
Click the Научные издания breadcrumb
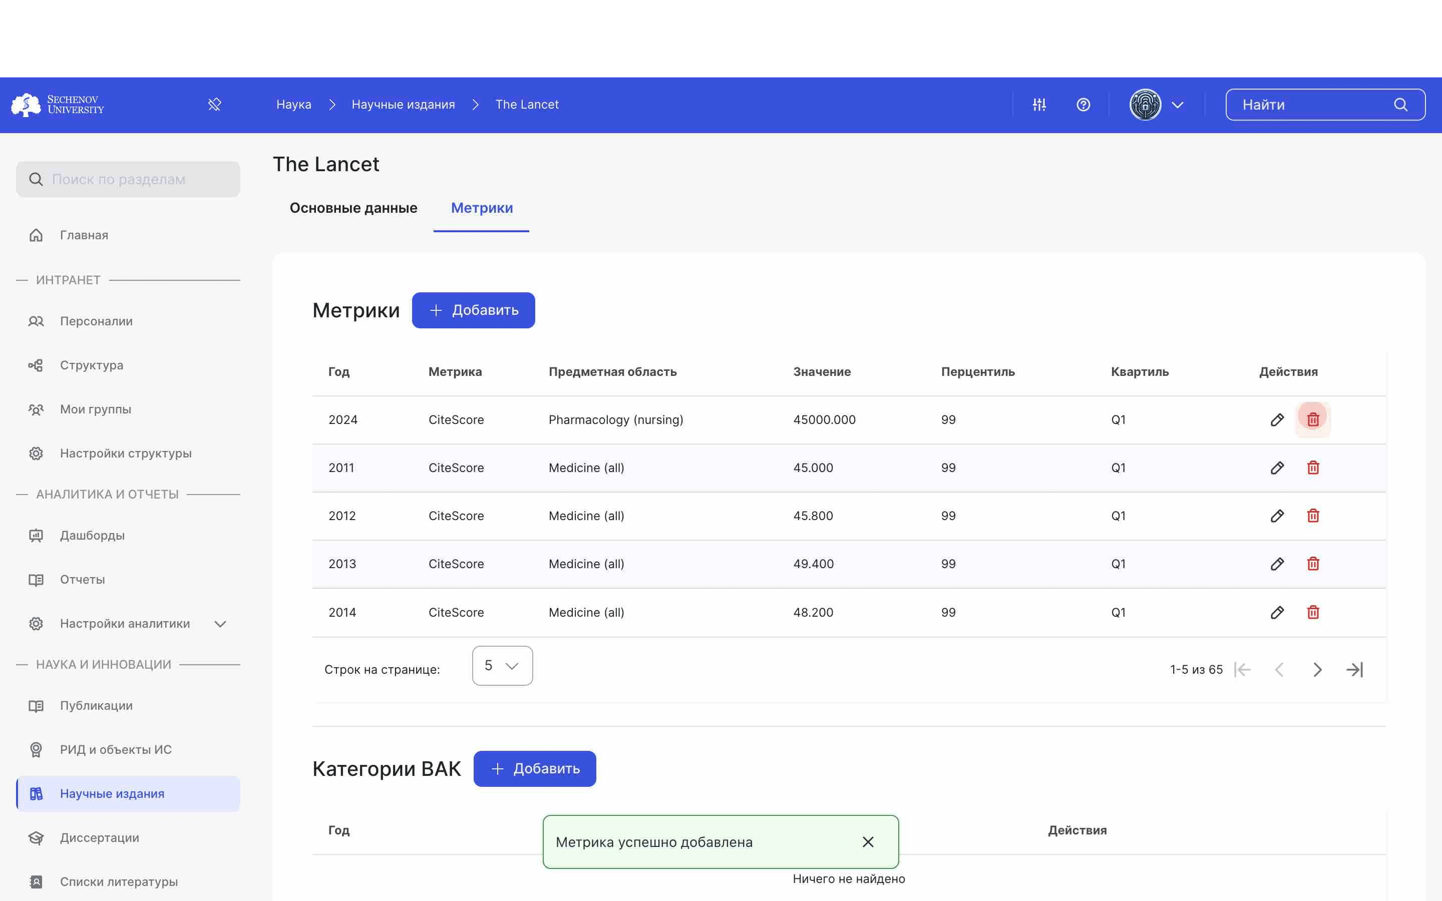pyautogui.click(x=404, y=105)
